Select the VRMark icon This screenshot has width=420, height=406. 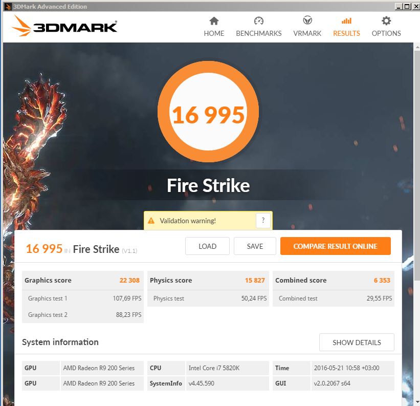point(307,20)
